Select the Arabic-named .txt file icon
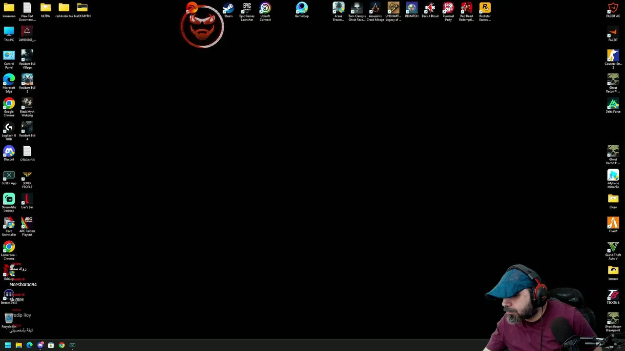The height and width of the screenshot is (351, 625). click(x=27, y=154)
